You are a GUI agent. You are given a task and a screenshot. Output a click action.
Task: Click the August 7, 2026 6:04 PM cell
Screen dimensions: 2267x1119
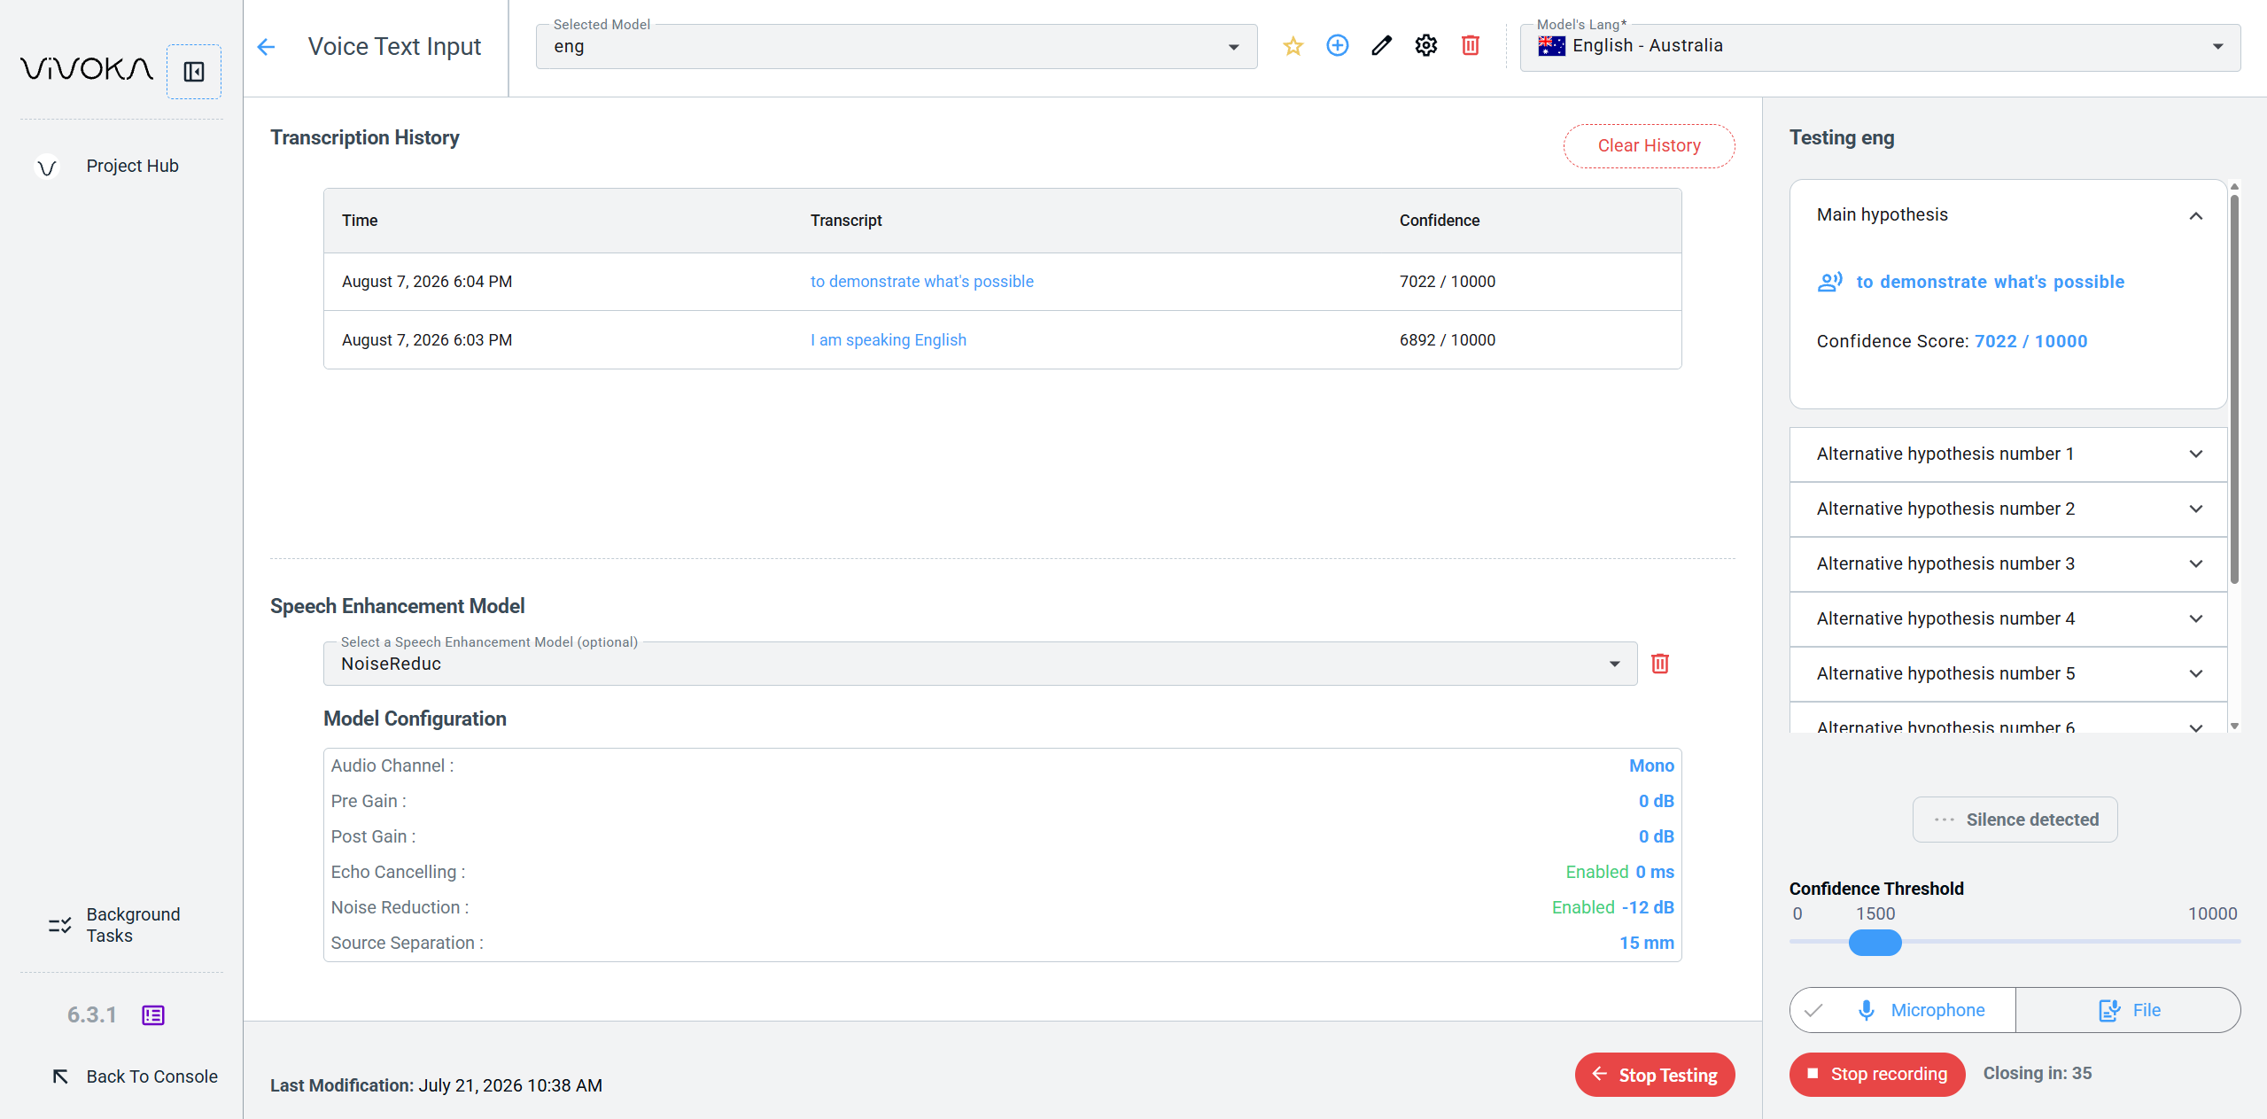point(427,282)
